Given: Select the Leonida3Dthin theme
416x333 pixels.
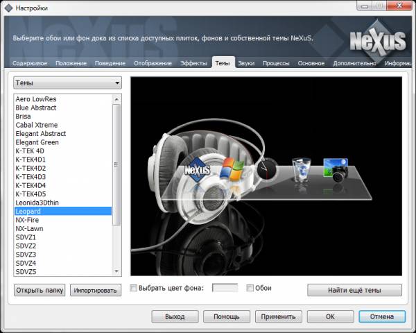Looking at the screenshot, I should tap(63, 203).
